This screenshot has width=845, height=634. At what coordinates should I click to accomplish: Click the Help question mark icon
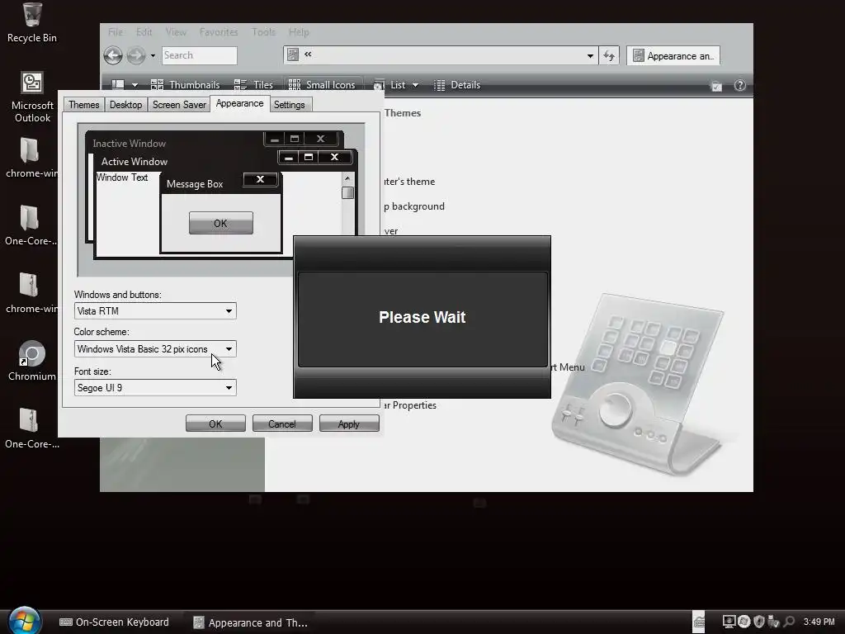click(740, 85)
